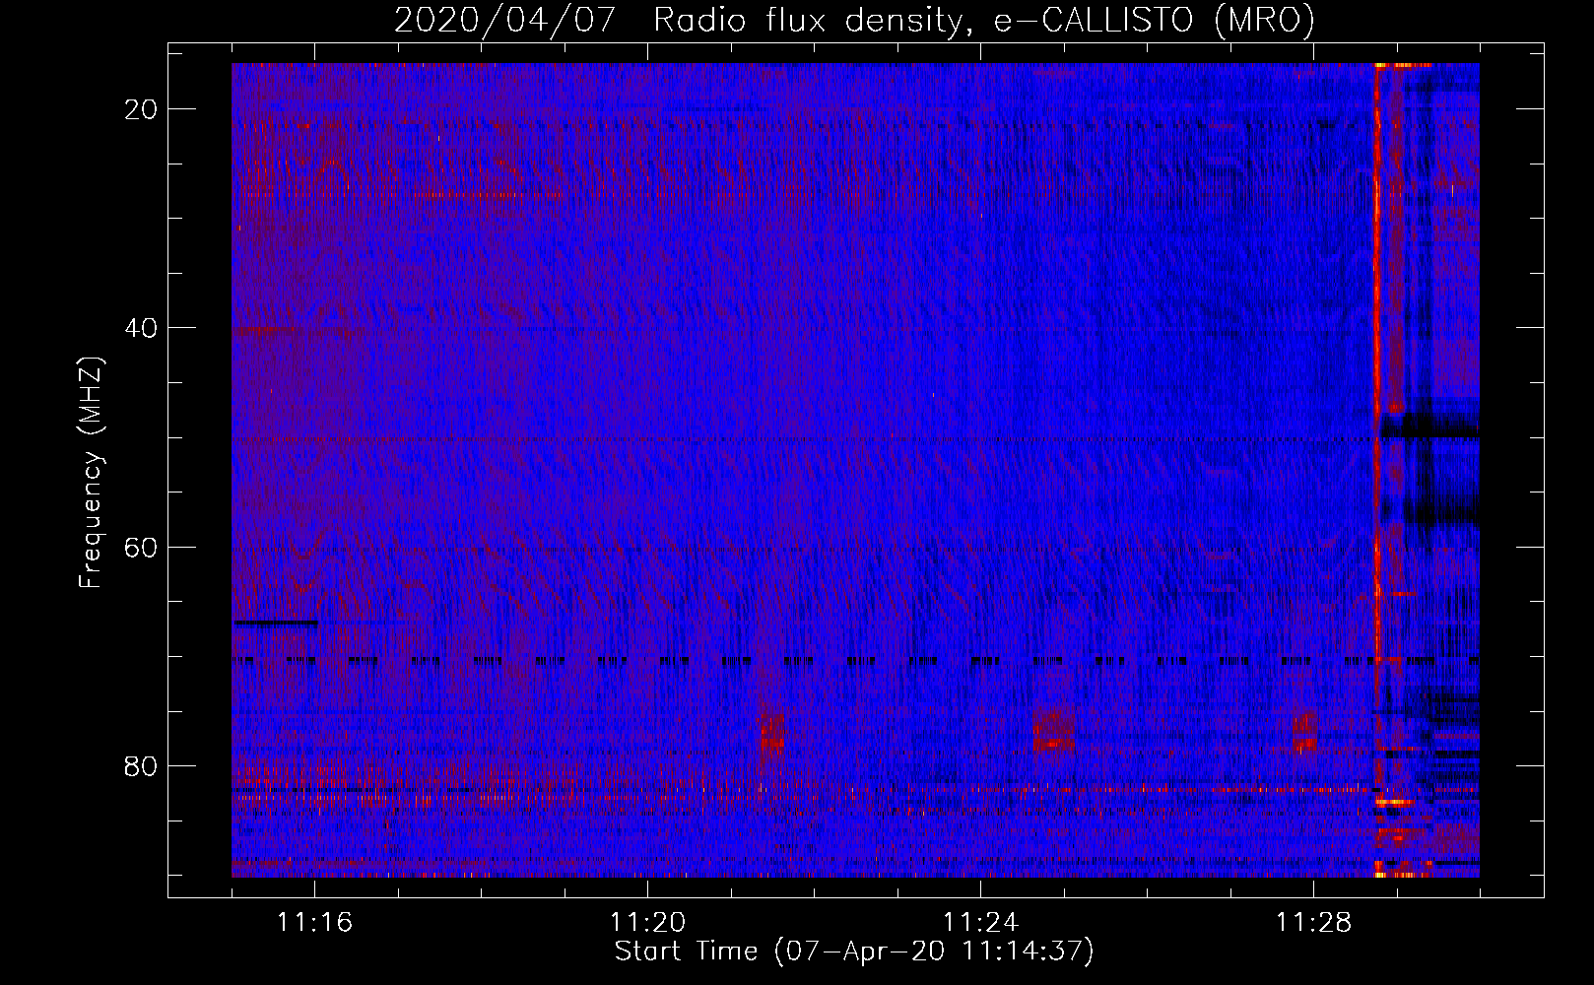This screenshot has width=1594, height=985.
Task: Click the 'Frequency (MHZ)' y-axis label
Action: pyautogui.click(x=91, y=473)
